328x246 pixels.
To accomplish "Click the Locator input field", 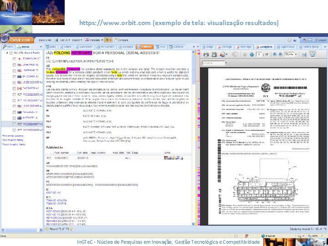I will (213, 63).
